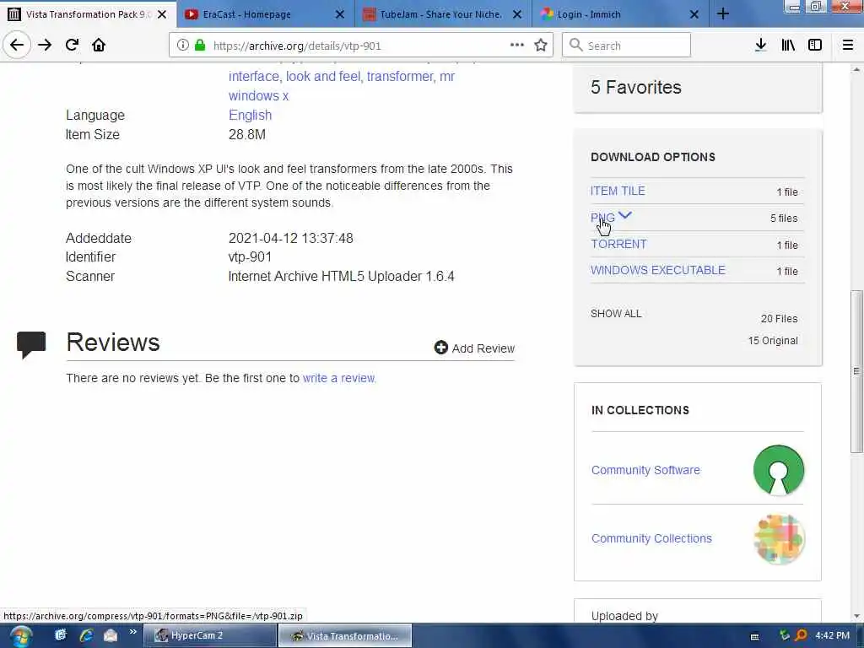The width and height of the screenshot is (864, 648).
Task: Click the Reviews speech bubble icon
Action: (31, 344)
